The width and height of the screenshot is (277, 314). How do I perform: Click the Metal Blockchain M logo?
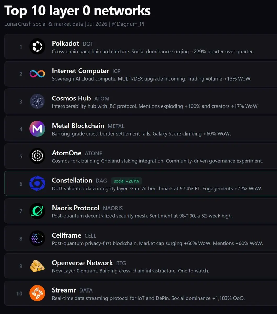click(37, 129)
